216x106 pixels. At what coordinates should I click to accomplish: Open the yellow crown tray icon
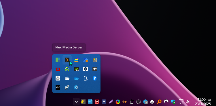pyautogui.click(x=76, y=60)
